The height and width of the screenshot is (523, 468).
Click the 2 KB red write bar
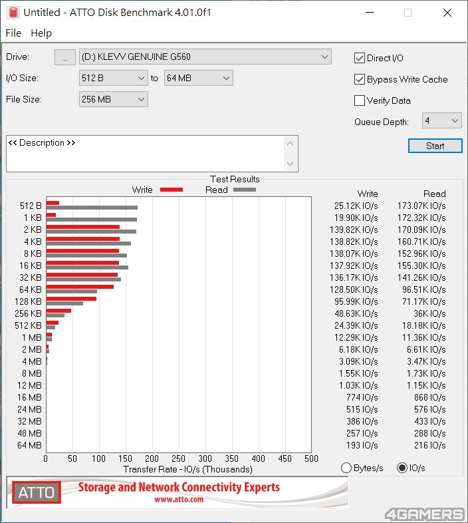pos(83,227)
